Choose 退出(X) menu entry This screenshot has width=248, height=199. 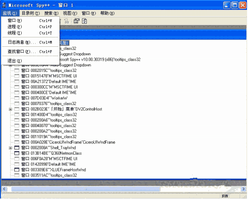(x=30, y=61)
